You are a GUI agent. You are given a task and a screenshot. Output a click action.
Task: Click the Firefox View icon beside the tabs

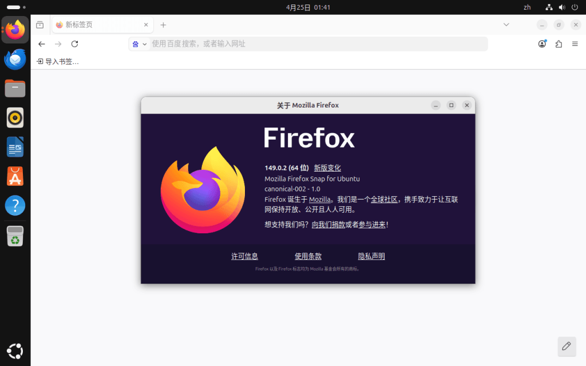click(x=39, y=25)
